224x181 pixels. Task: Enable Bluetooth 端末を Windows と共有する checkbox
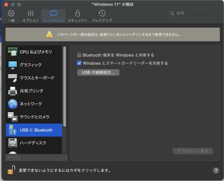tap(79, 55)
